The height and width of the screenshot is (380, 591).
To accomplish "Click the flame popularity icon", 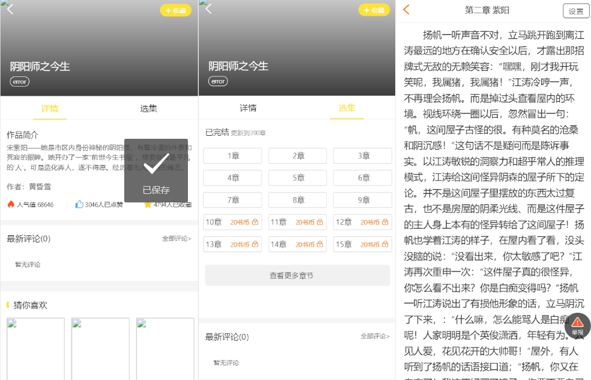I will tap(11, 204).
